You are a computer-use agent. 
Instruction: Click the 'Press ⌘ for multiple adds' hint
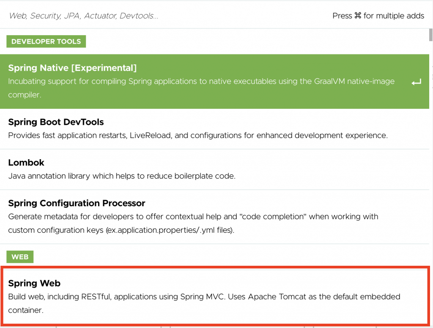click(378, 16)
